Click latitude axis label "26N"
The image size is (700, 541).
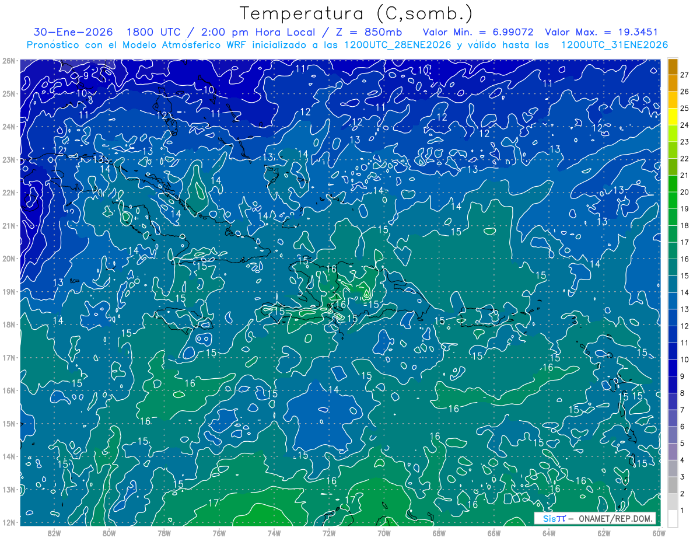tap(9, 61)
